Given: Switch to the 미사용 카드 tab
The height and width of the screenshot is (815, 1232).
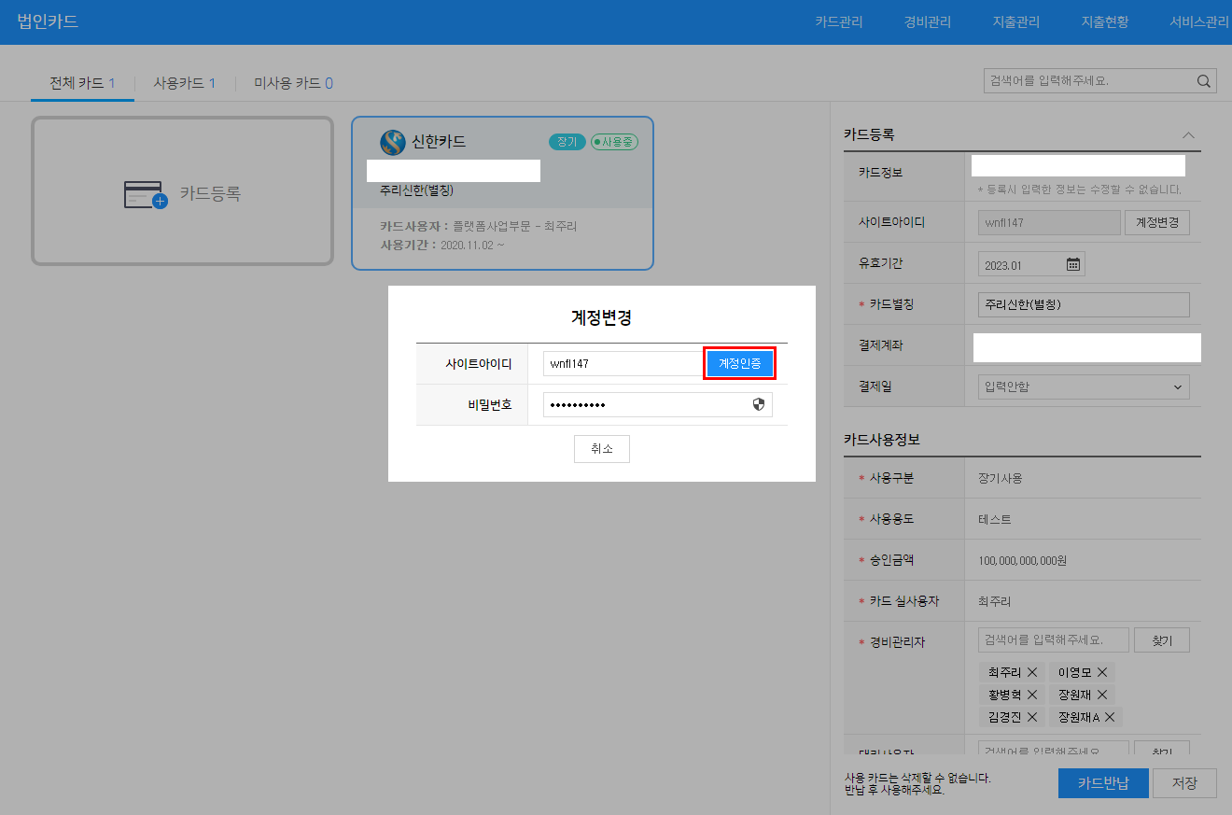Looking at the screenshot, I should coord(293,83).
